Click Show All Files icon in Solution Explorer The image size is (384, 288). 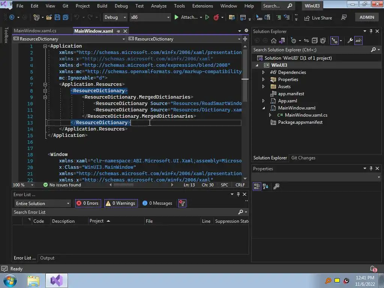323,40
